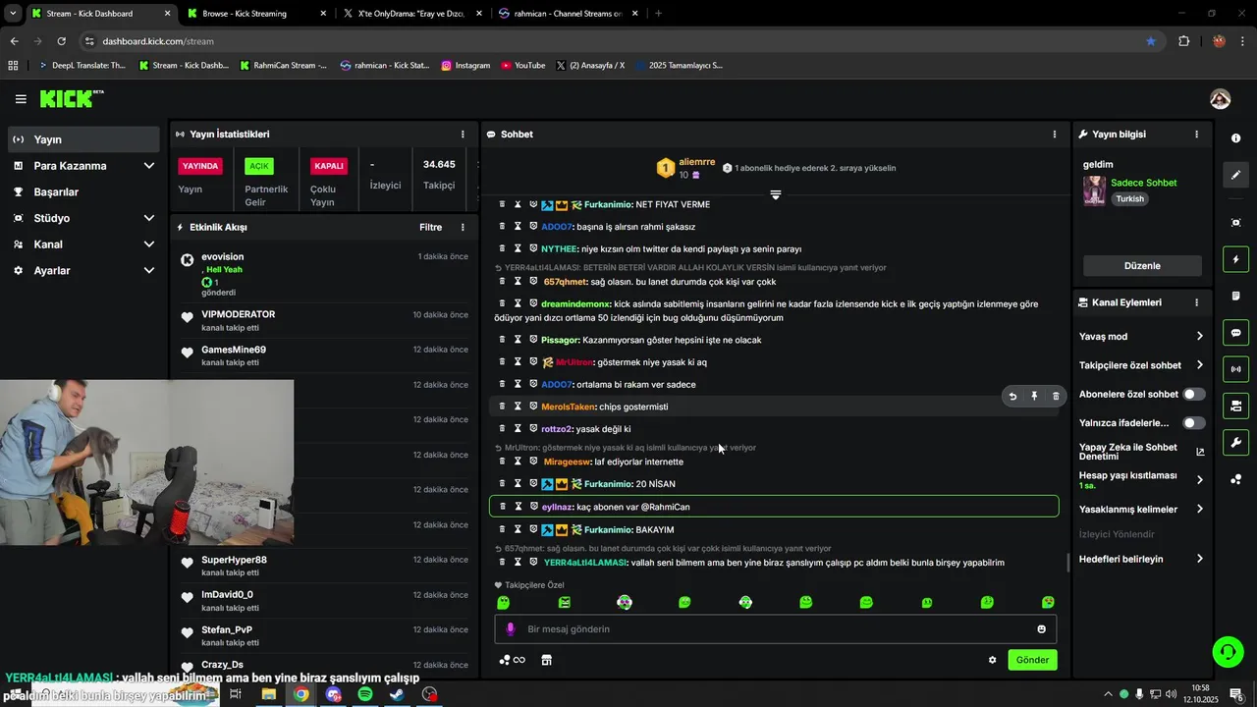Open the chat bubble icon in the right rail
The image size is (1257, 707).
coord(1236,333)
